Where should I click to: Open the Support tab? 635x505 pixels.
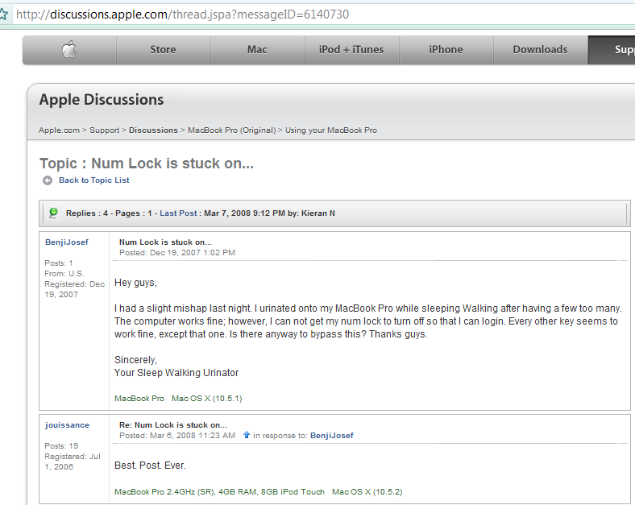coord(612,50)
